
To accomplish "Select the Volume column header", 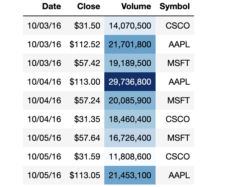I will [x=136, y=7].
